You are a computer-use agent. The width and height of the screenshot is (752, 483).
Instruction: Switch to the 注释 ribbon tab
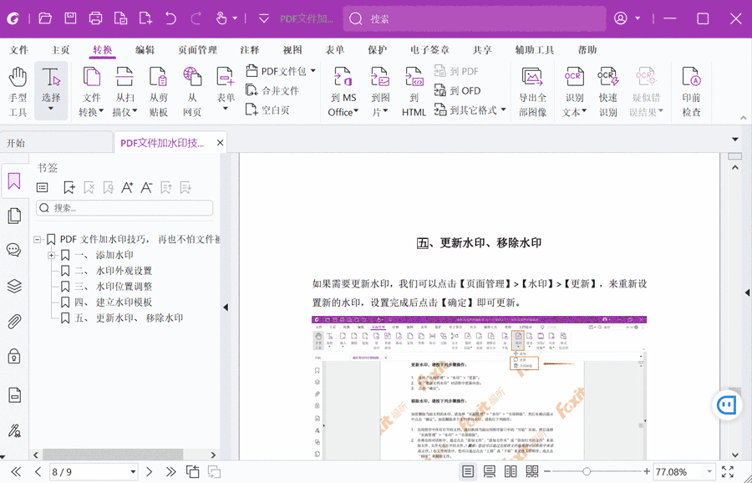(x=249, y=50)
